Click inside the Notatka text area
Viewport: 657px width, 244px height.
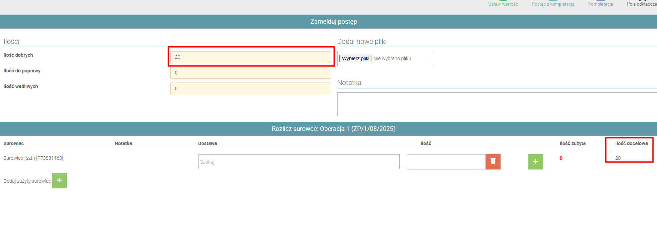(496, 104)
